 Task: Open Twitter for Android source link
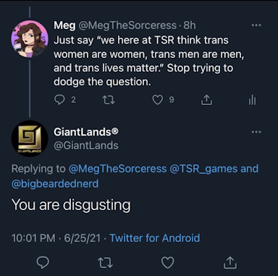click(155, 238)
